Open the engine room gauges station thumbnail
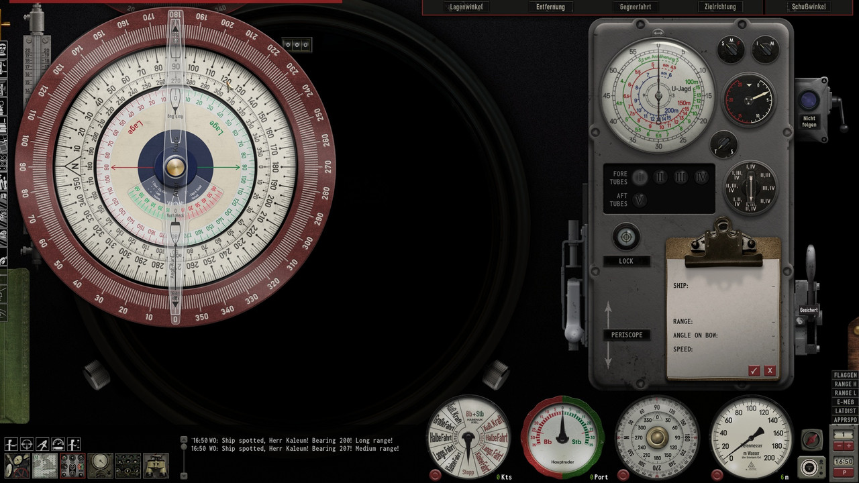 pyautogui.click(x=17, y=466)
